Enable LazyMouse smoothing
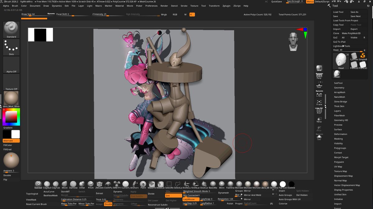Viewport: 373px width, 209px height. [x=190, y=199]
